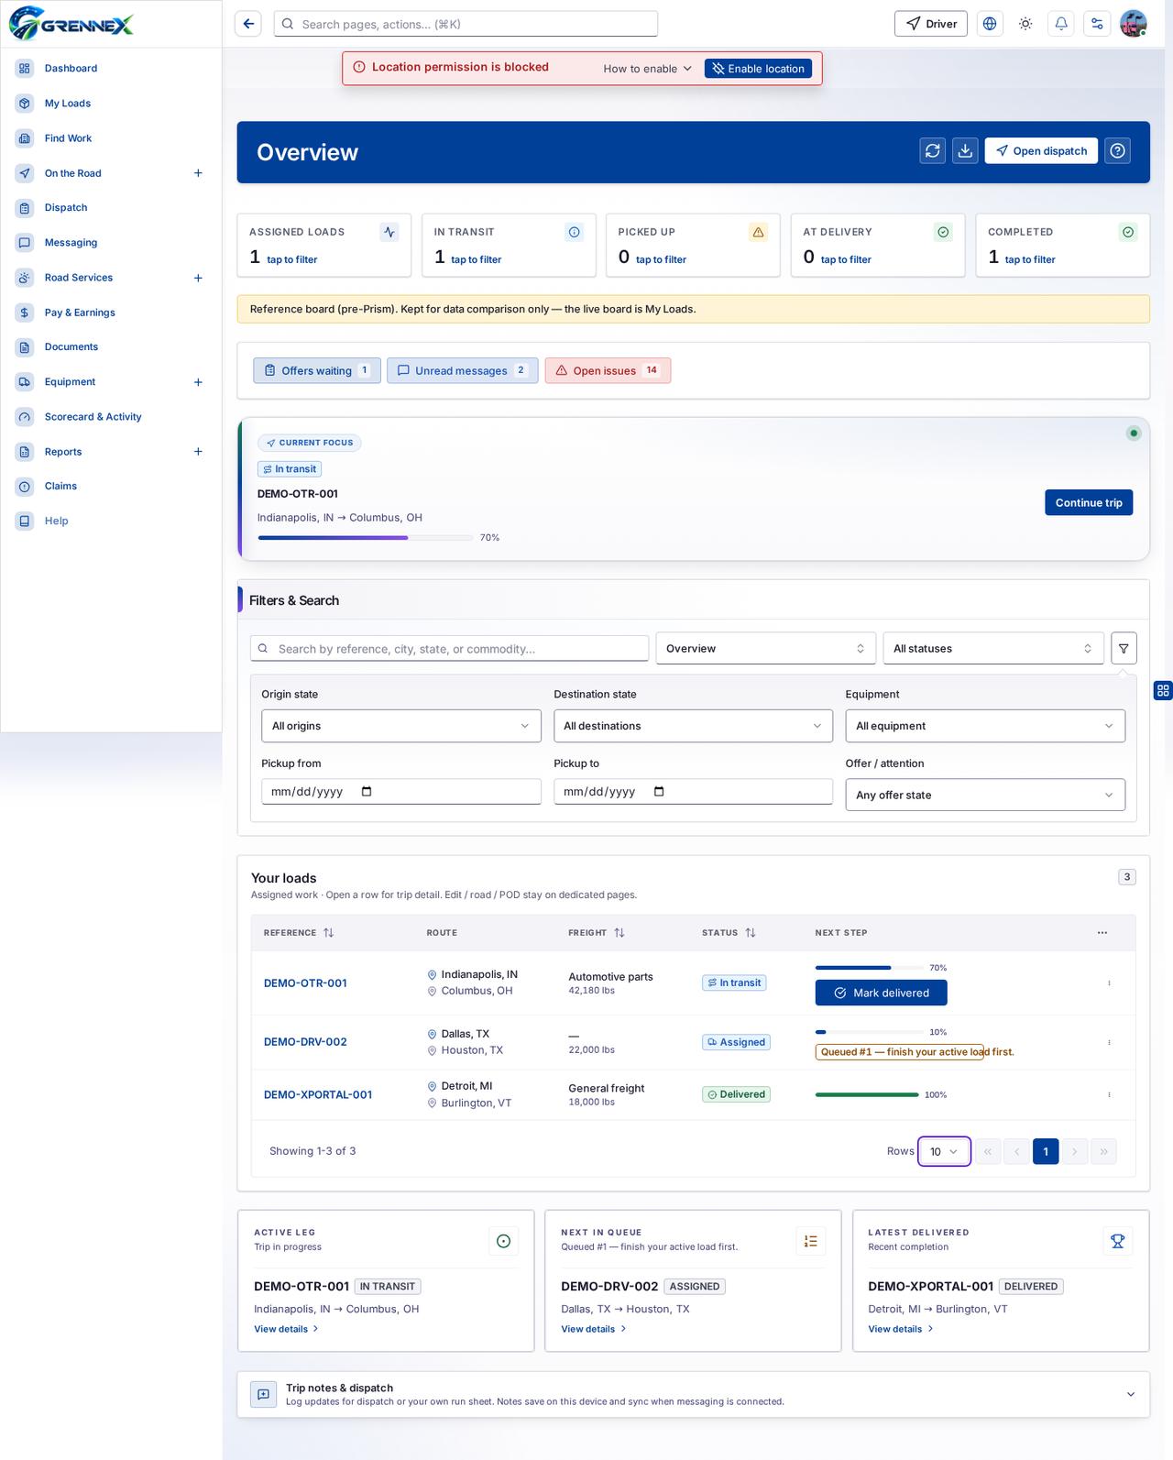Expand Reports submenu

coord(198,452)
